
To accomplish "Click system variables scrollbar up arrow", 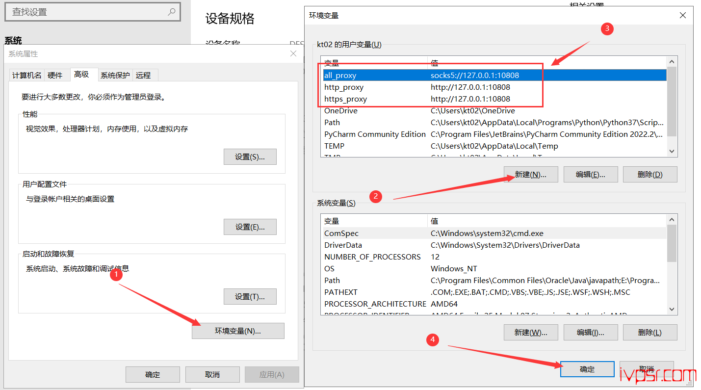I will pyautogui.click(x=672, y=220).
